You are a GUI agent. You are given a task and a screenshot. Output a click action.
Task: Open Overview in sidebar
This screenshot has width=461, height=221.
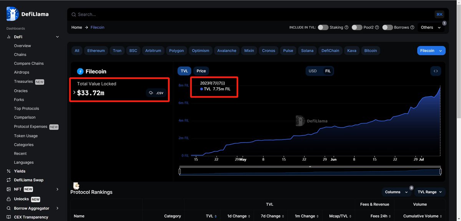[x=23, y=46]
